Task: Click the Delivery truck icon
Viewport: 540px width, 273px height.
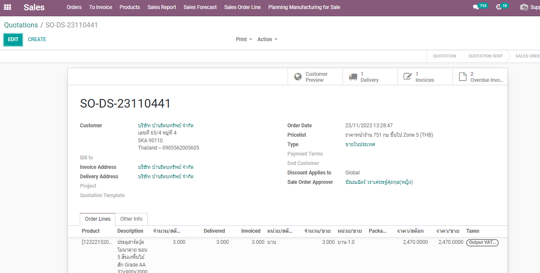Action: (x=353, y=77)
